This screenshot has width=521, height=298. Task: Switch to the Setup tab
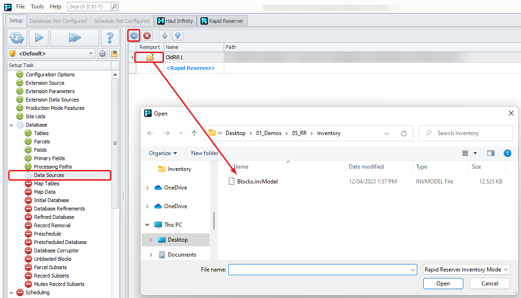click(16, 20)
